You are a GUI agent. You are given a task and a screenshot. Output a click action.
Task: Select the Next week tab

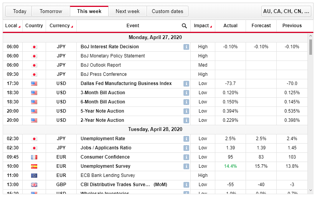click(x=127, y=11)
